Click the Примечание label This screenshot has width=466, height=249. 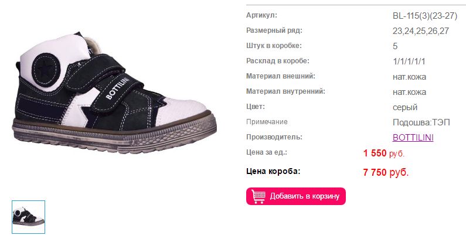[267, 122]
